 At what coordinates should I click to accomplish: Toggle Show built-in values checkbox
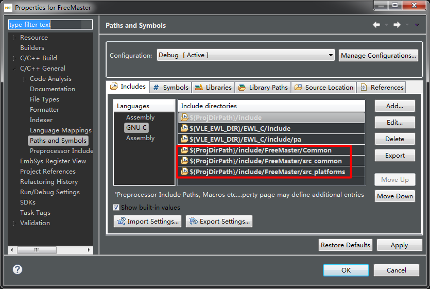click(x=116, y=207)
